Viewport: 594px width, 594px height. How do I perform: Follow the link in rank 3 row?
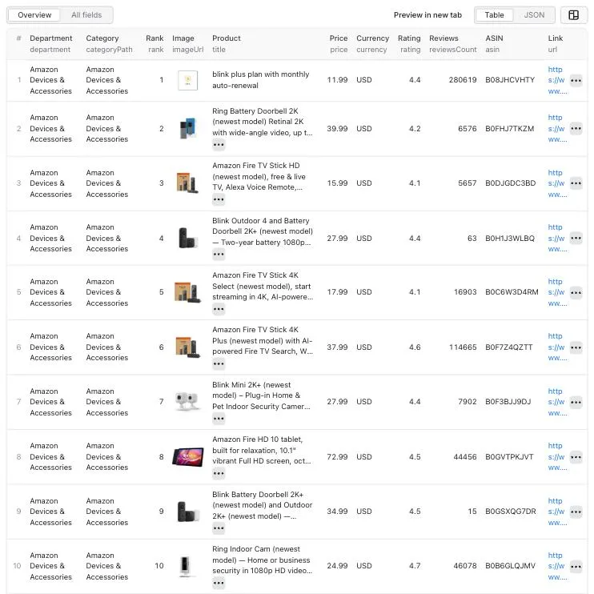pyautogui.click(x=557, y=183)
